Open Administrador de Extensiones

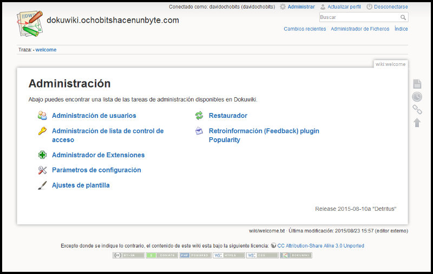click(98, 155)
